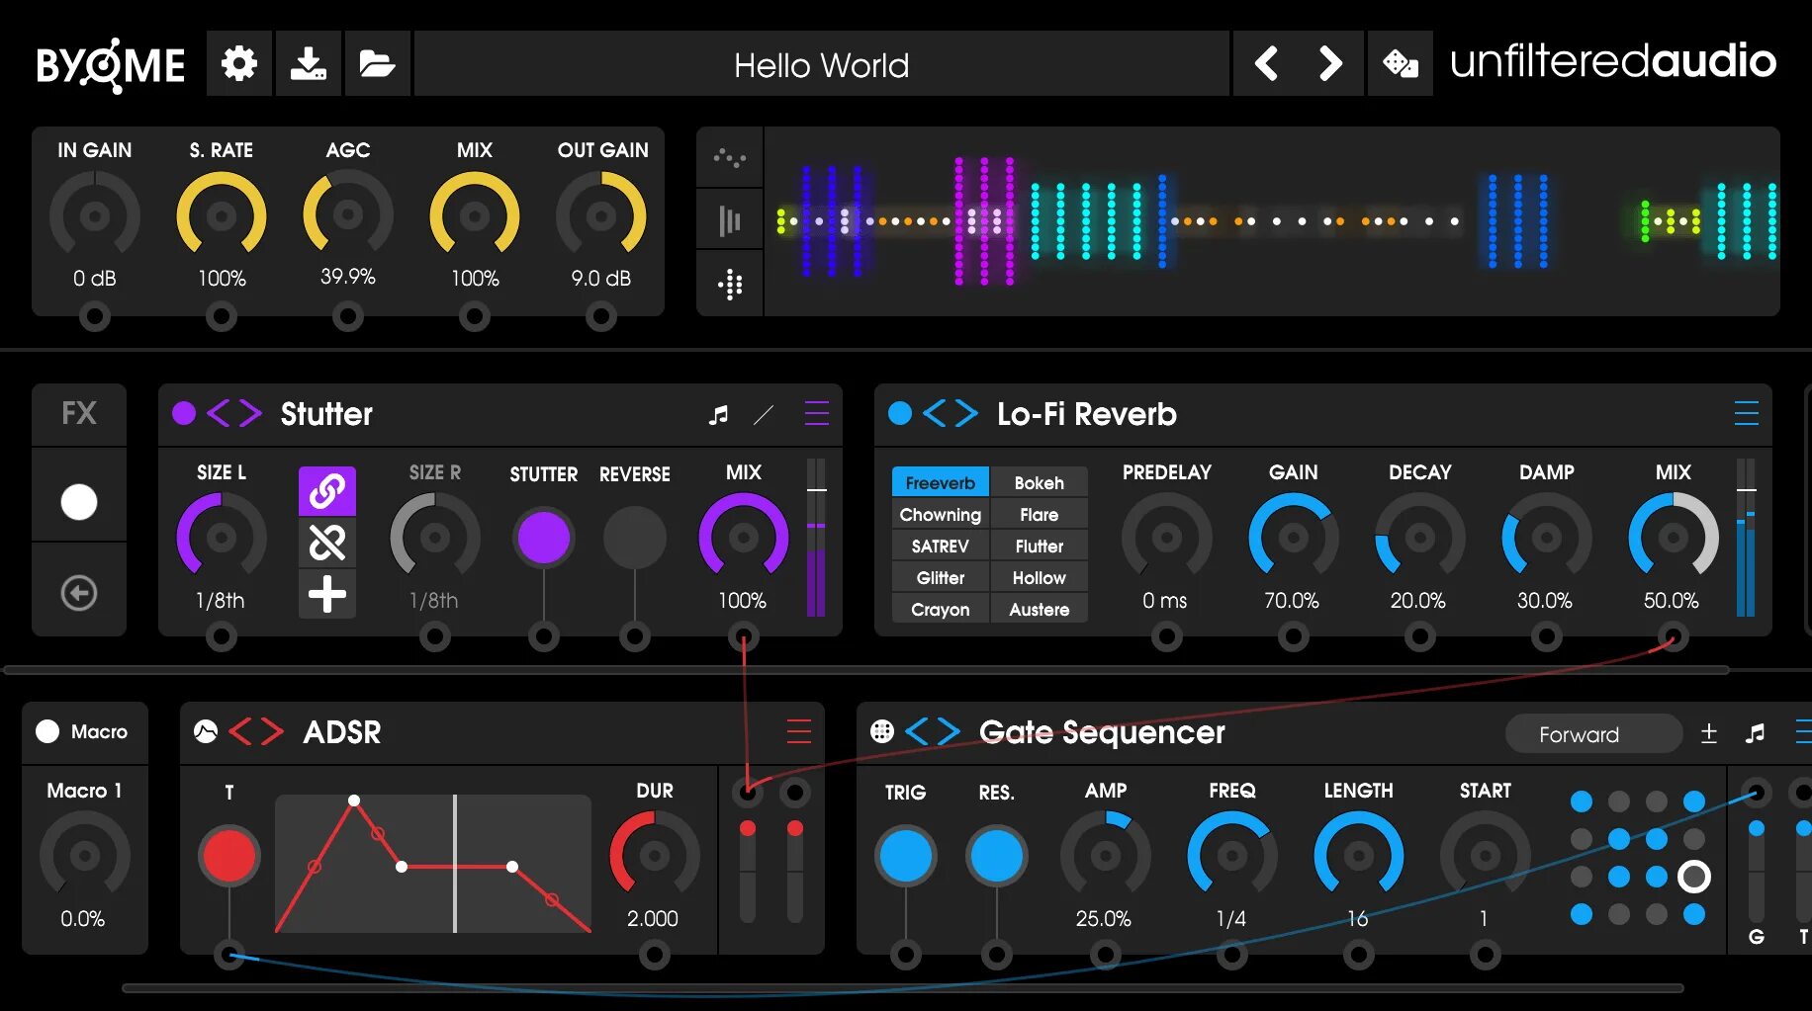Switch Lo-Fi Reverb to previous effect
Screen dimensions: 1812x1011
coord(934,413)
